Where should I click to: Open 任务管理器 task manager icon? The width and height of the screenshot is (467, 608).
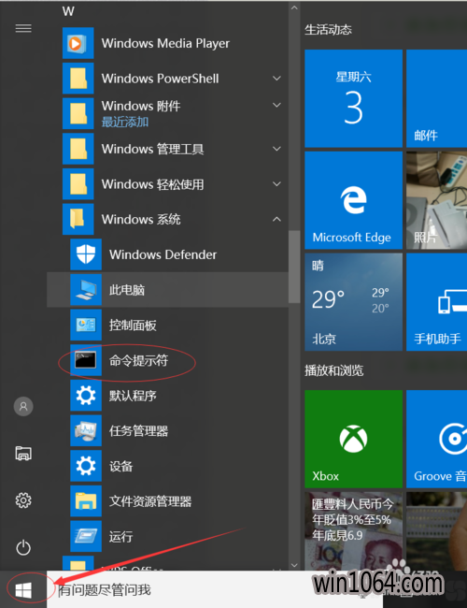point(86,431)
